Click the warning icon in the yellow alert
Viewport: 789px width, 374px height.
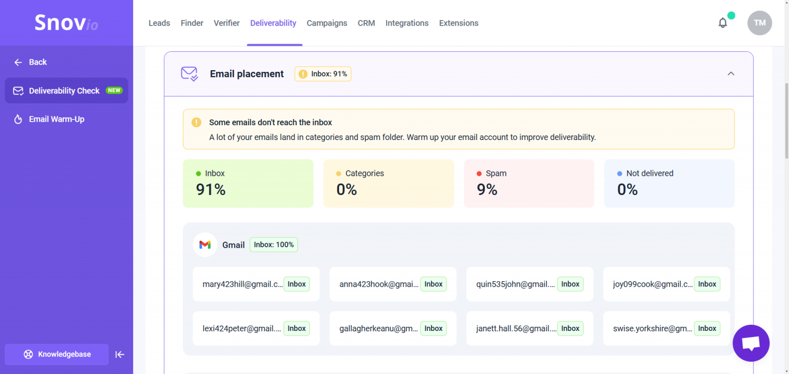point(196,123)
